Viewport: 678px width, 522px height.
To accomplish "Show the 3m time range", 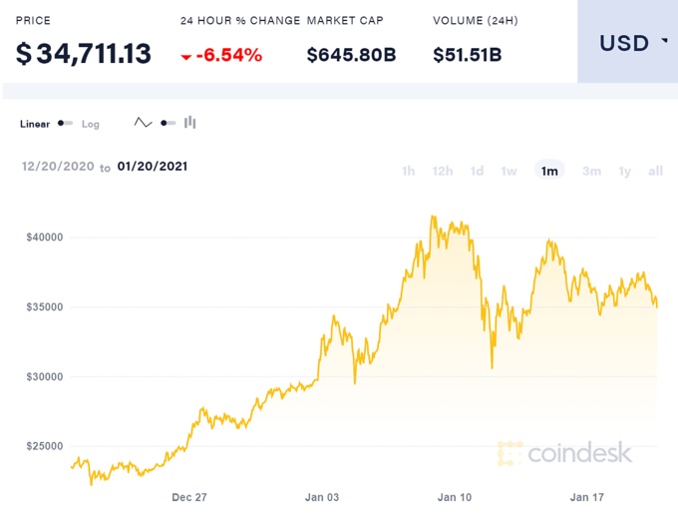I will [591, 171].
